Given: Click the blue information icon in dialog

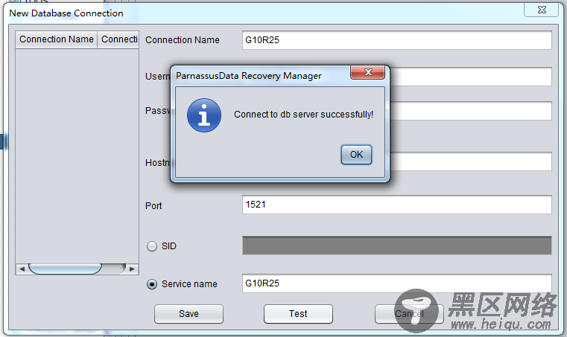Looking at the screenshot, I should tap(204, 115).
